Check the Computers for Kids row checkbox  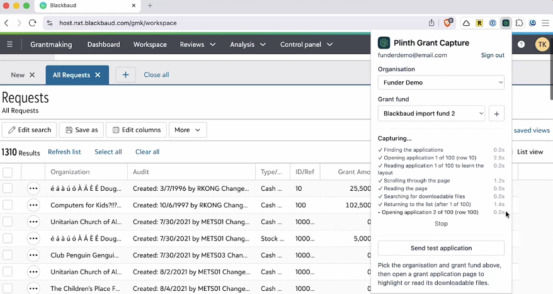8,205
